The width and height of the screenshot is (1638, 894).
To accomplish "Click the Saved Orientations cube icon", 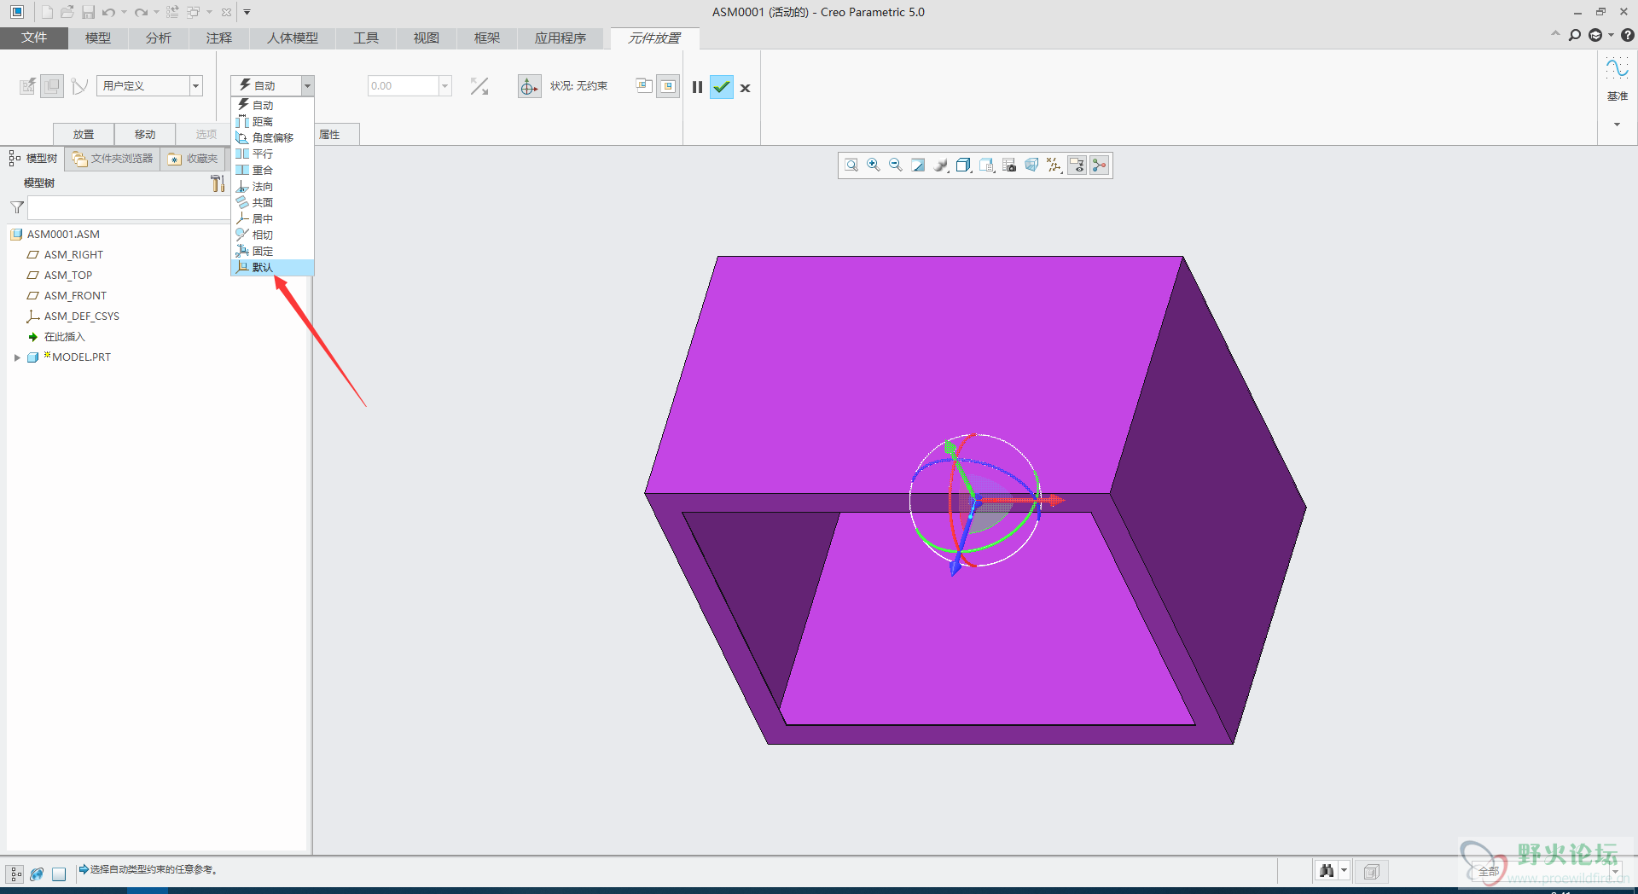I will (963, 165).
